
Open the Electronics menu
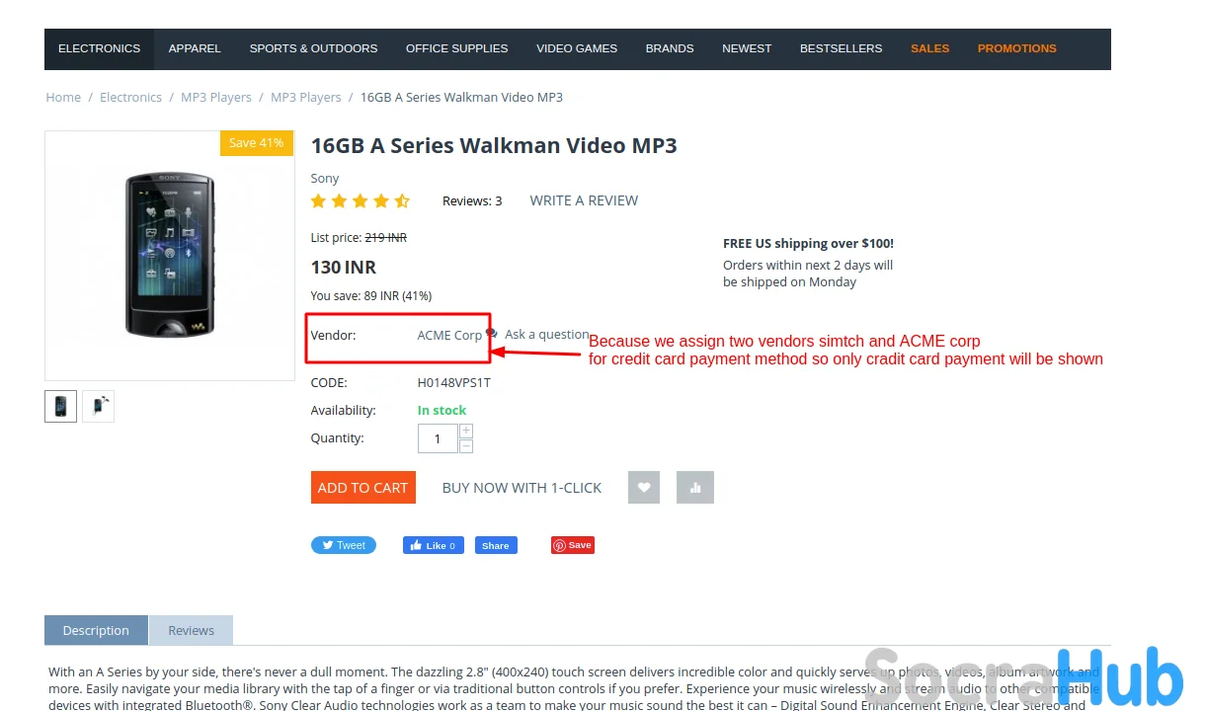tap(99, 48)
